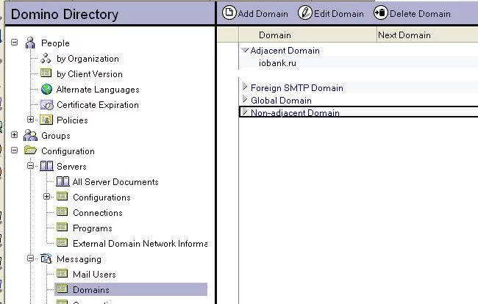
Task: Click the Add Domain document icon
Action: (229, 13)
